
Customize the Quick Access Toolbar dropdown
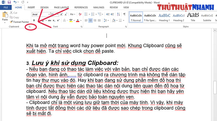pyautogui.click(x=28, y=2)
